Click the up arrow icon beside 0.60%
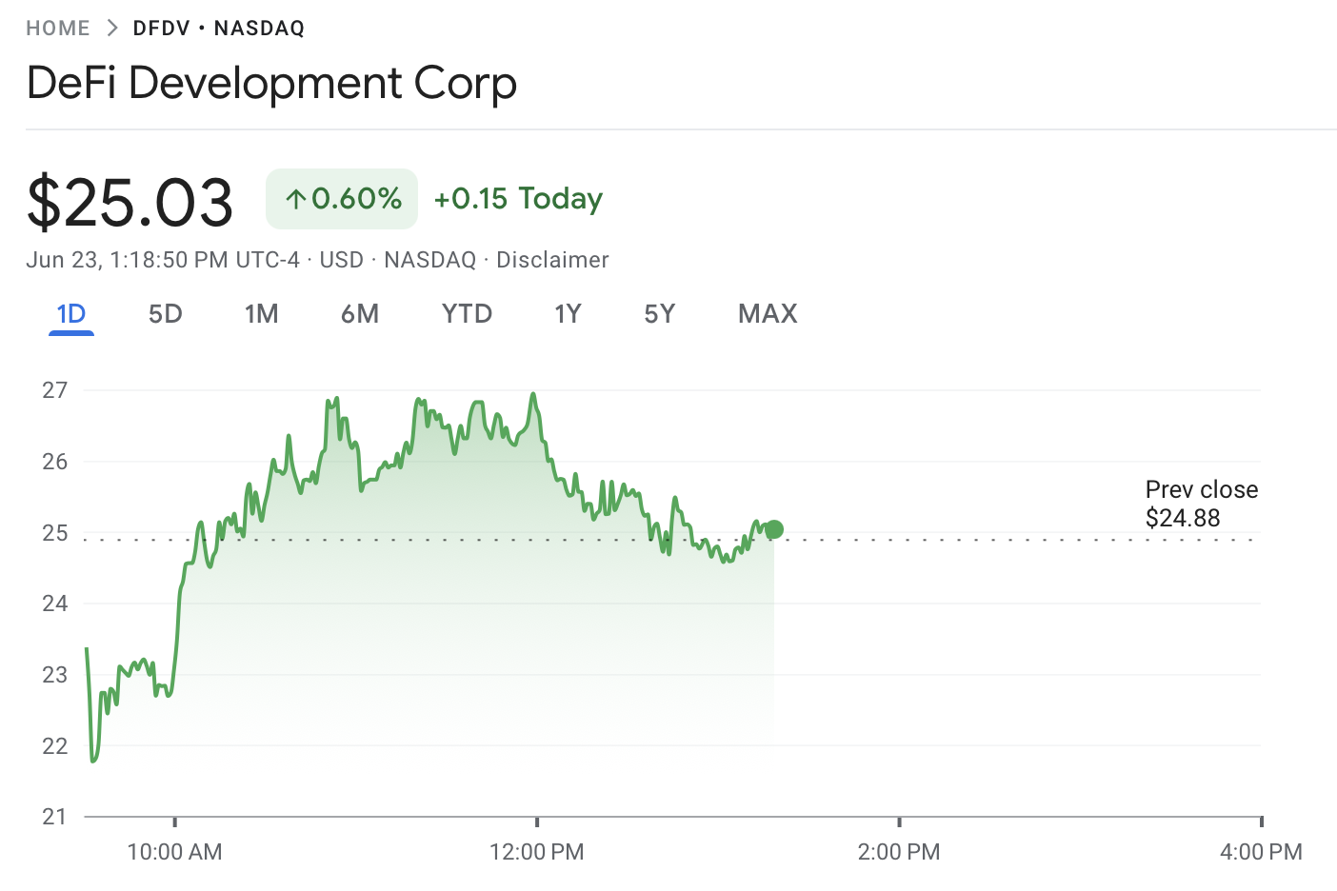 click(x=296, y=199)
